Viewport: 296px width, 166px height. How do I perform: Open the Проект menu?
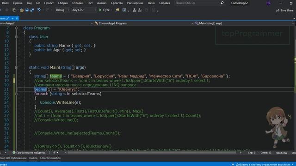[x=49, y=3]
